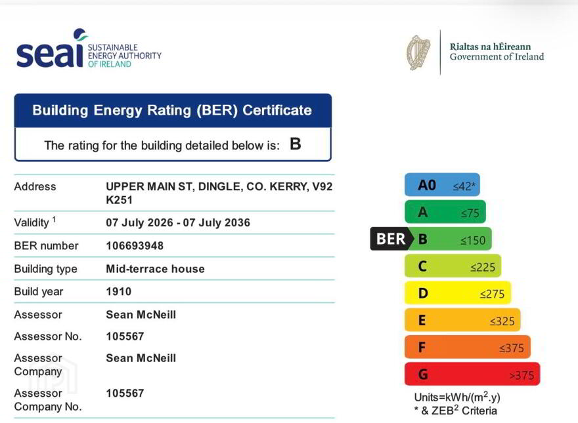Click the 'Rialtas na hÉireann' text
The image size is (578, 423).
[490, 47]
